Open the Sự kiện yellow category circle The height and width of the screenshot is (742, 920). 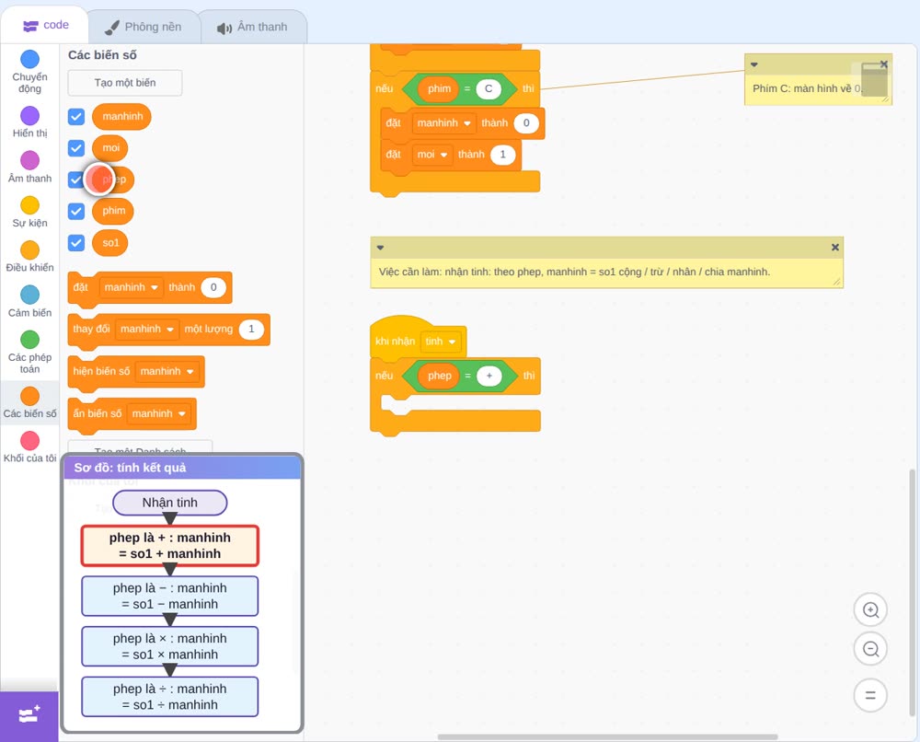[x=29, y=205]
